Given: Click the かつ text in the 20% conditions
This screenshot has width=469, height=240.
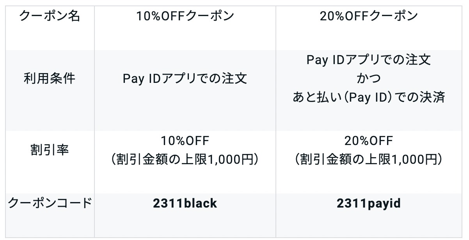Looking at the screenshot, I should tap(369, 79).
